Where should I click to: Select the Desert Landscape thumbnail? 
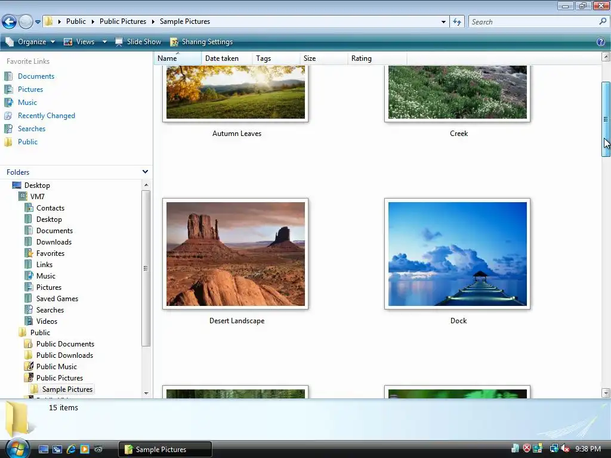click(x=235, y=254)
